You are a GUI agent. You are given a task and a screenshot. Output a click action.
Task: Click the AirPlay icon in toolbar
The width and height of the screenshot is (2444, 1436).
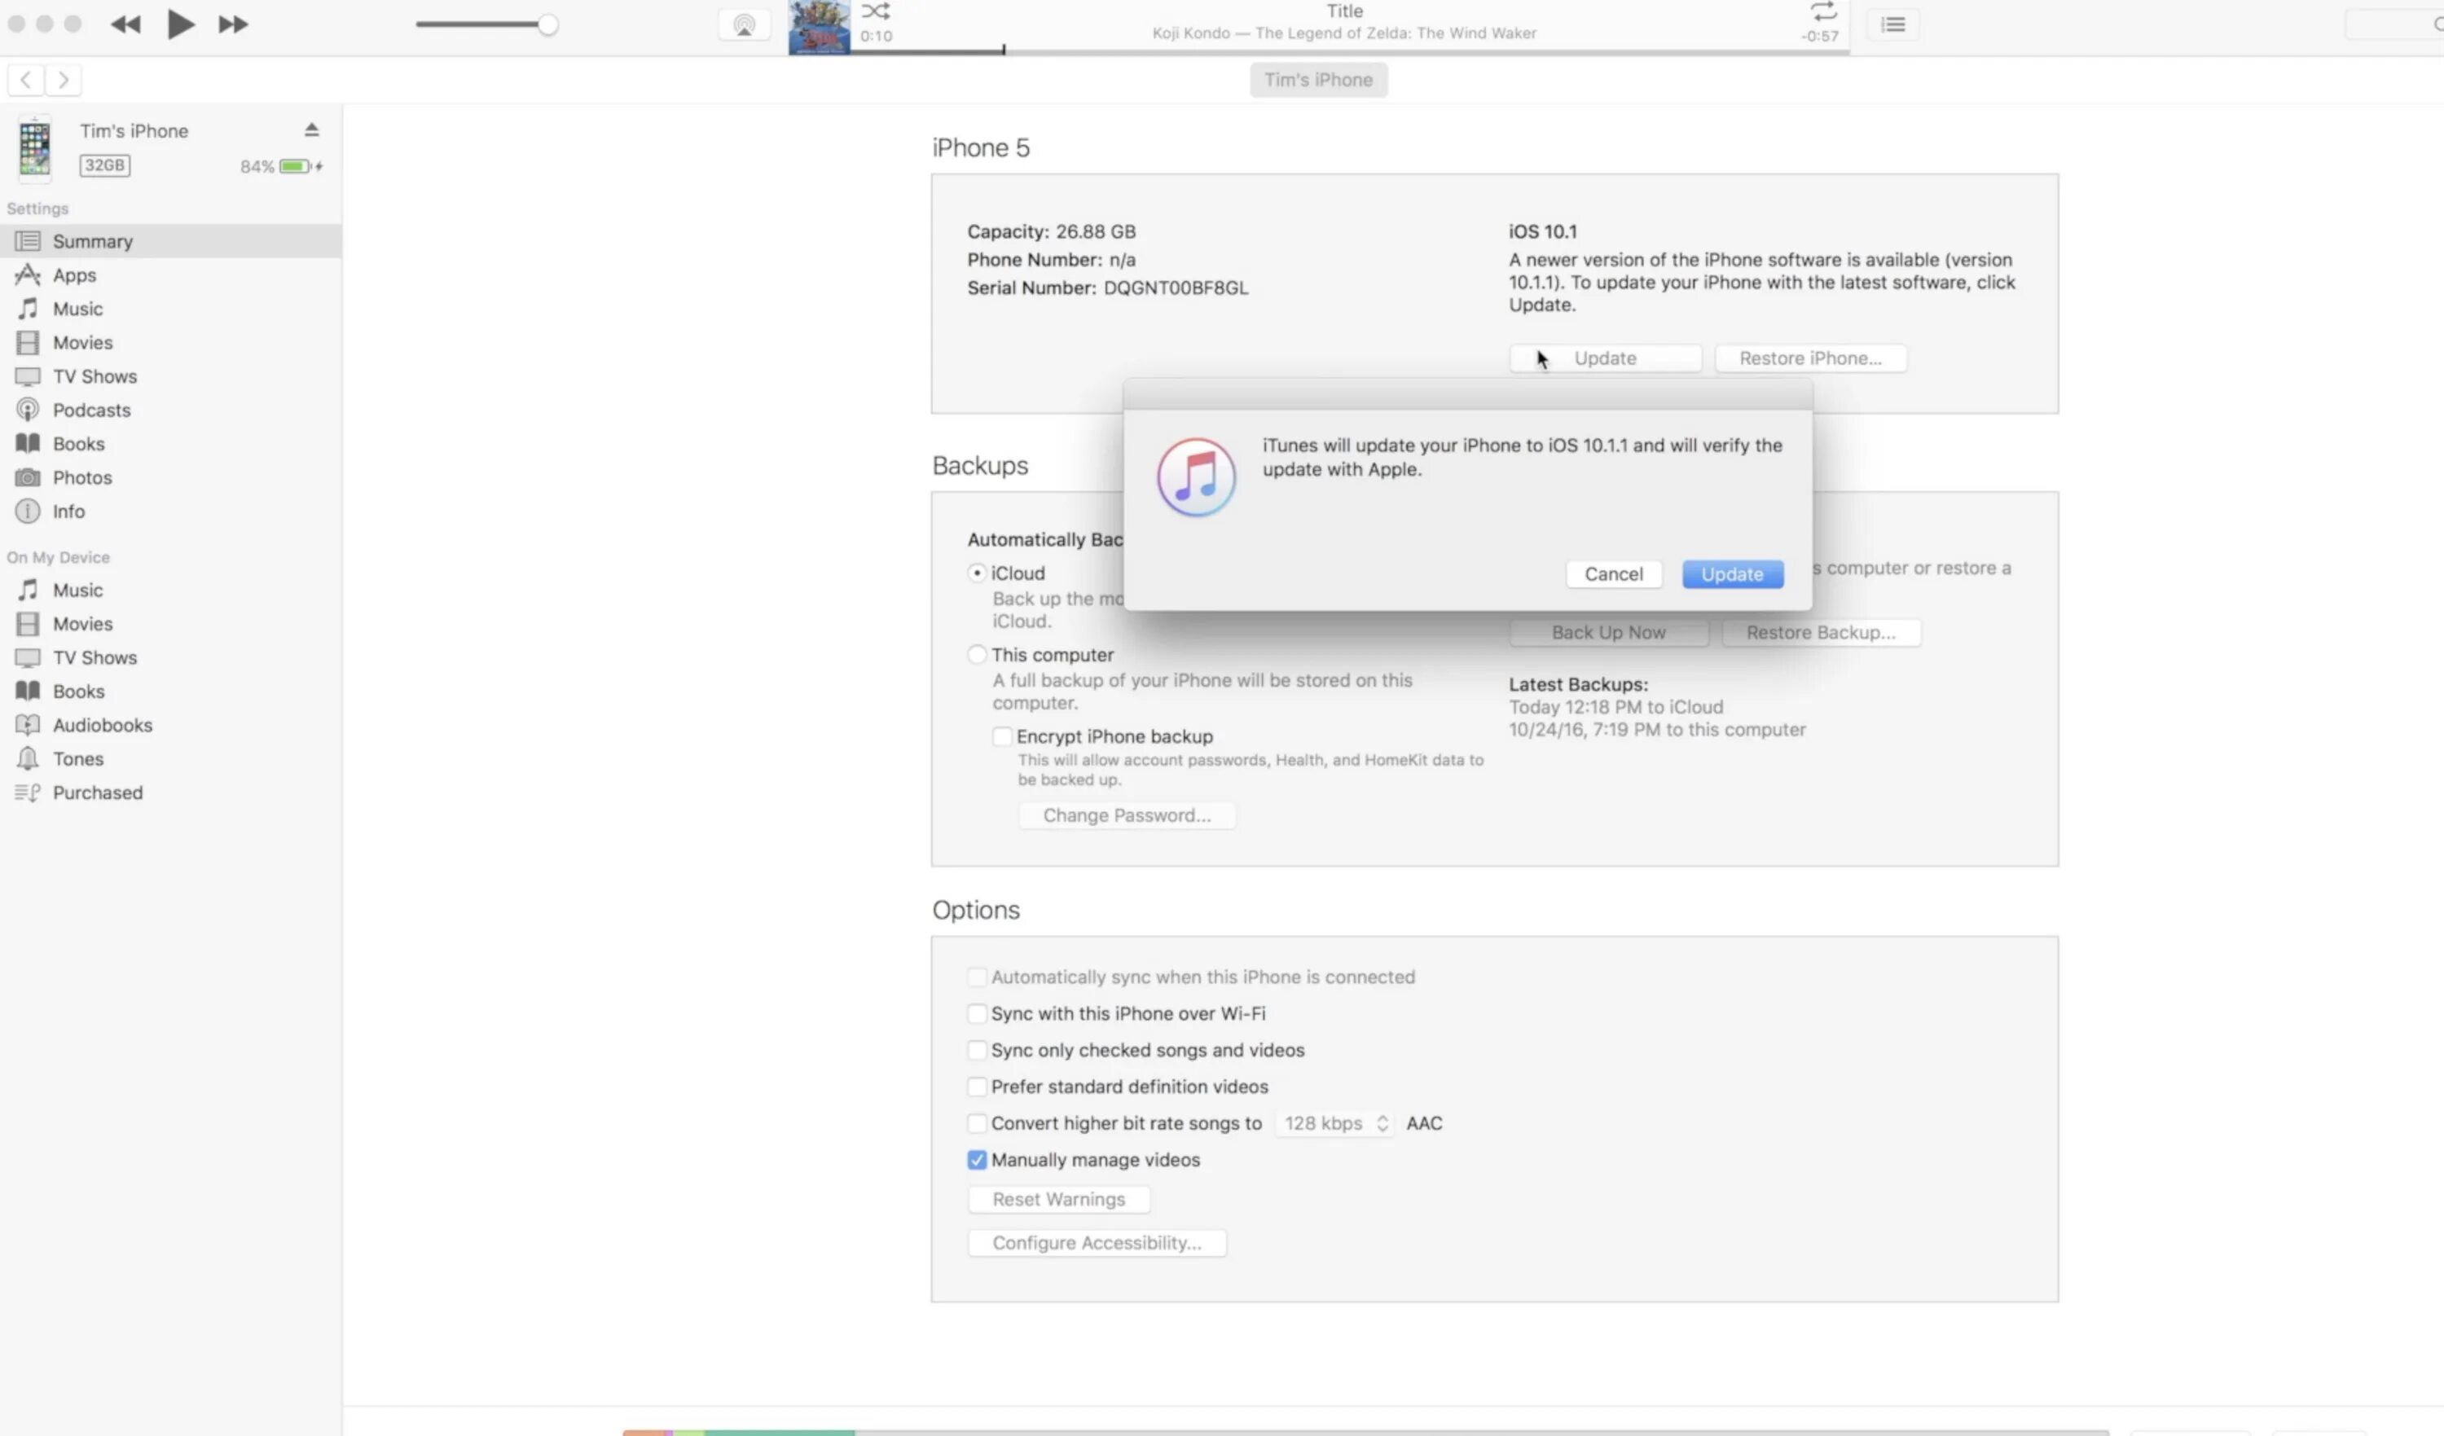click(744, 25)
